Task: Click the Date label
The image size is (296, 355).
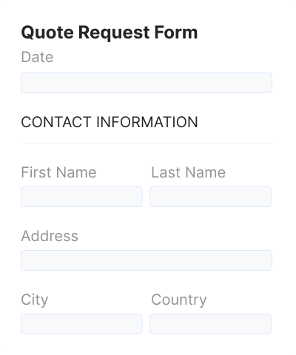Action: (x=37, y=57)
